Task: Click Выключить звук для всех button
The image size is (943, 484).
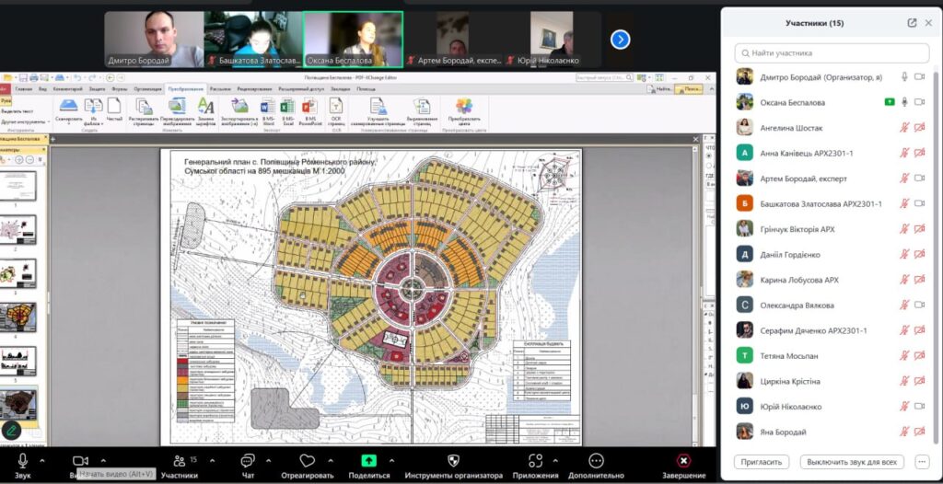Action: [852, 462]
